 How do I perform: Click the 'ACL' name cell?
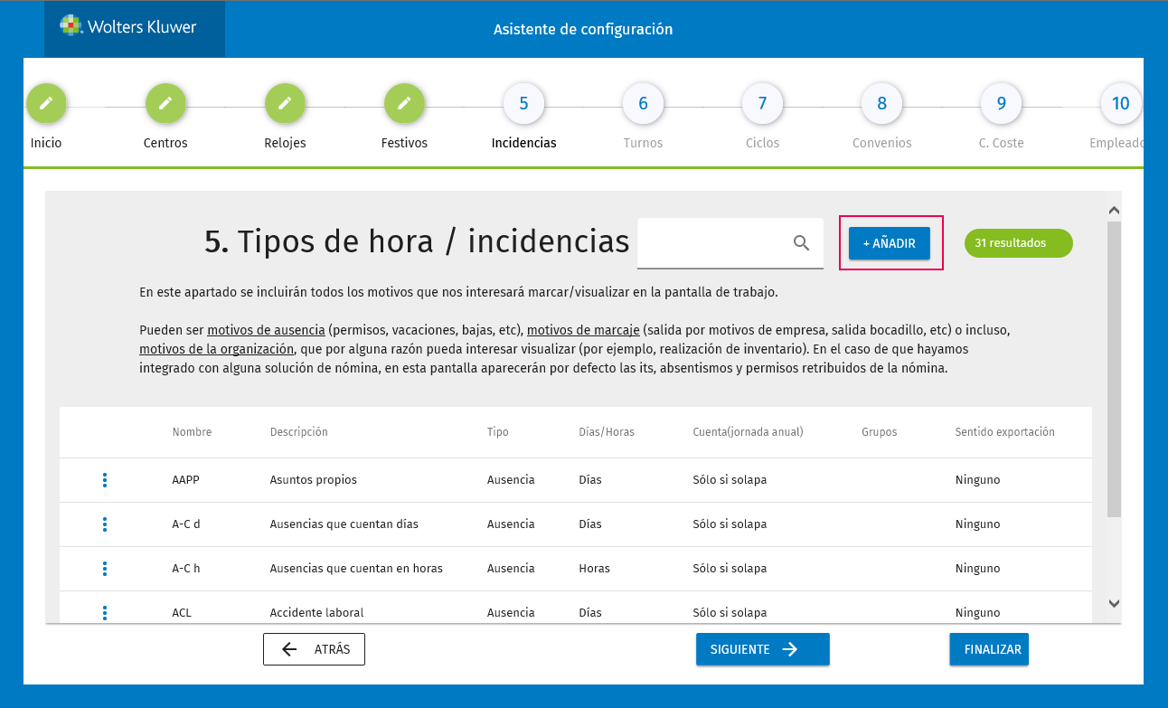click(x=182, y=613)
